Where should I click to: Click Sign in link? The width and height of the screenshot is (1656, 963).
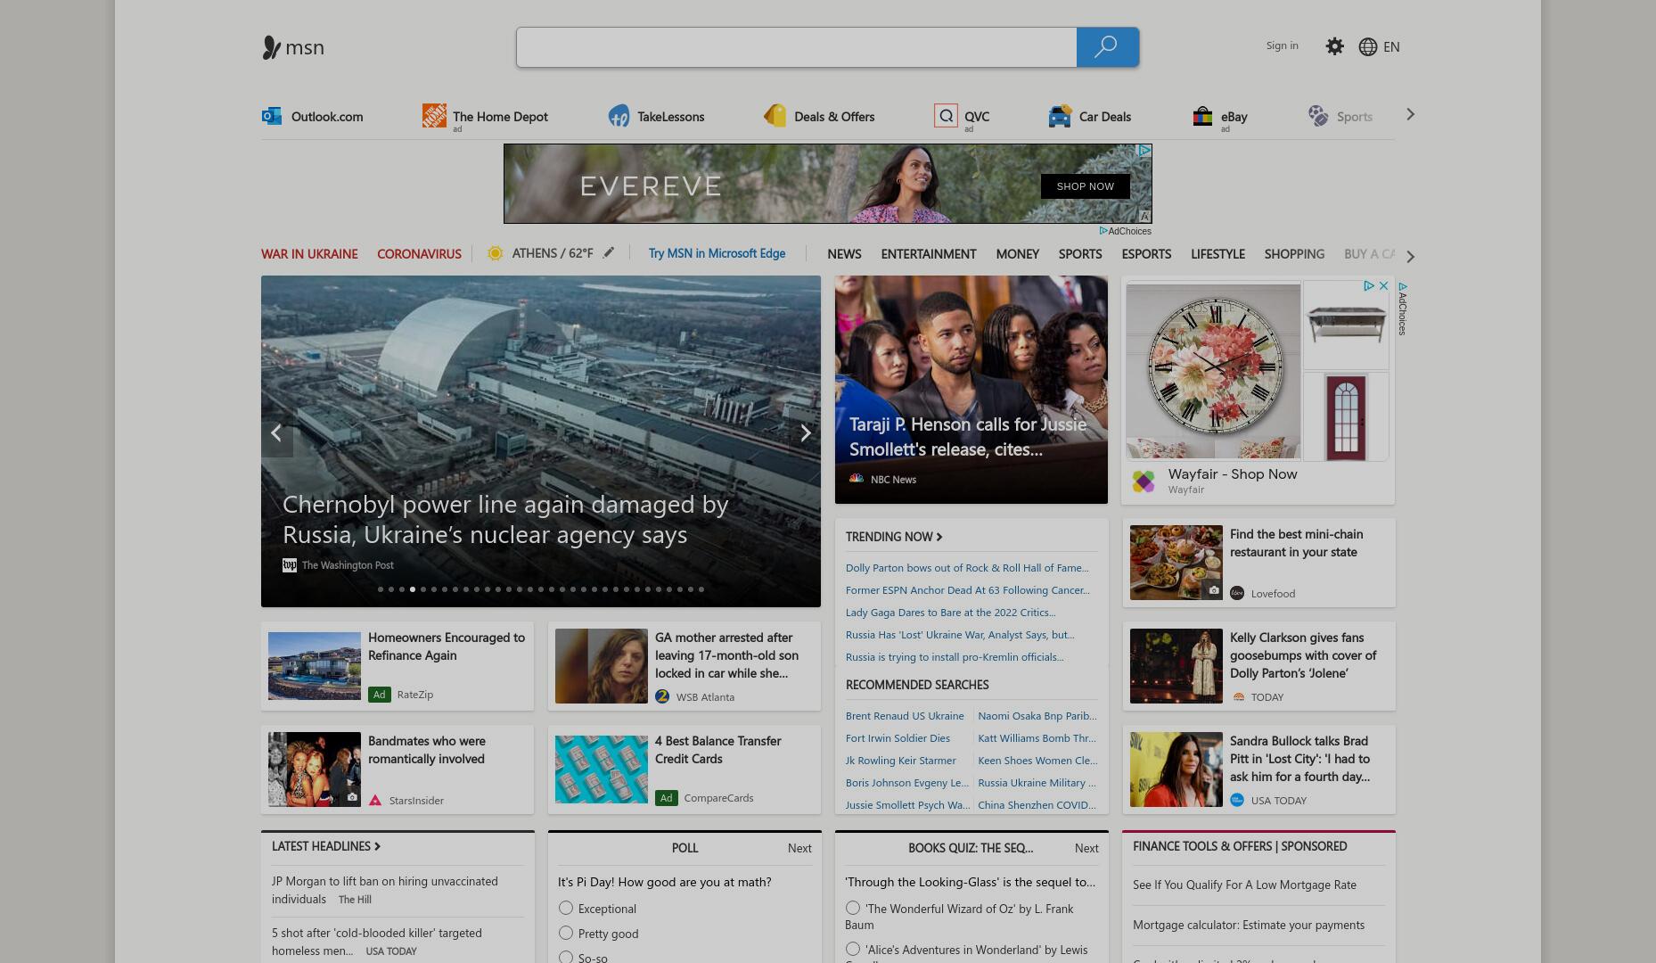tap(1282, 45)
